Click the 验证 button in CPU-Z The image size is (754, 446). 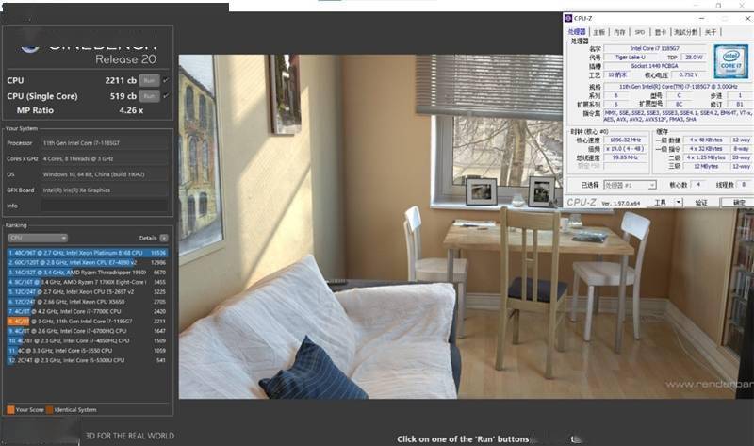coord(701,203)
